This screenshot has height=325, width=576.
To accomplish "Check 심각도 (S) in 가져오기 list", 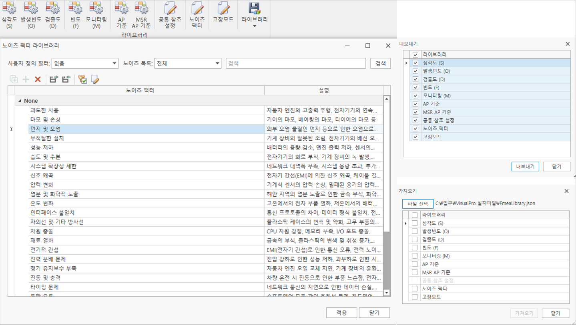I will [415, 223].
